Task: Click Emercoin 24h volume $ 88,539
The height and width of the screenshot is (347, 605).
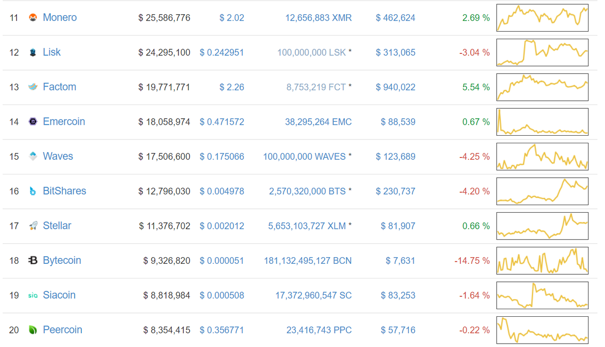Action: pyautogui.click(x=398, y=122)
